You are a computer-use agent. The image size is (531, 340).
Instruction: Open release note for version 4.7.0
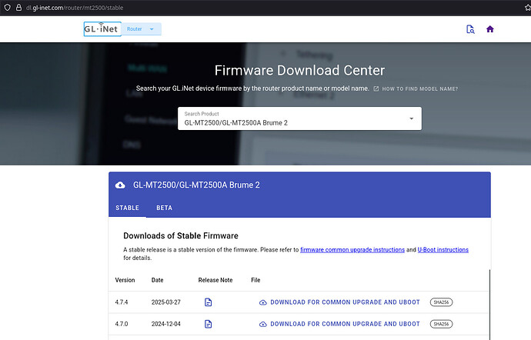pos(209,324)
